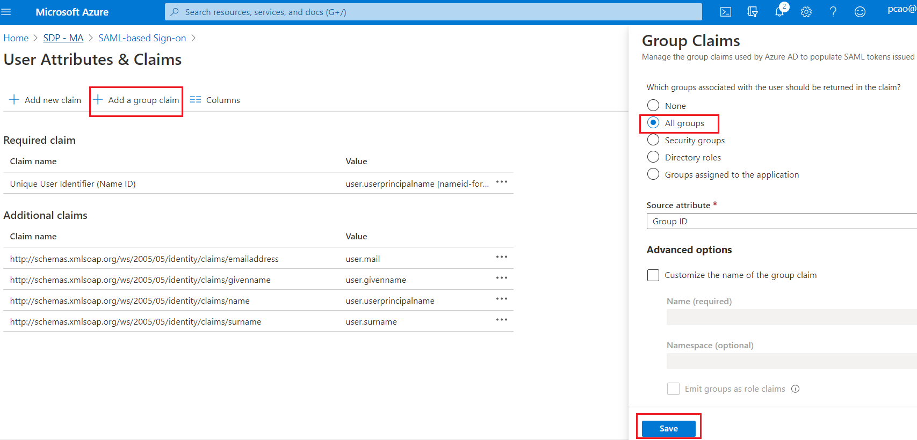This screenshot has width=917, height=440.
Task: Open more options for the surname claim row
Action: 501,320
